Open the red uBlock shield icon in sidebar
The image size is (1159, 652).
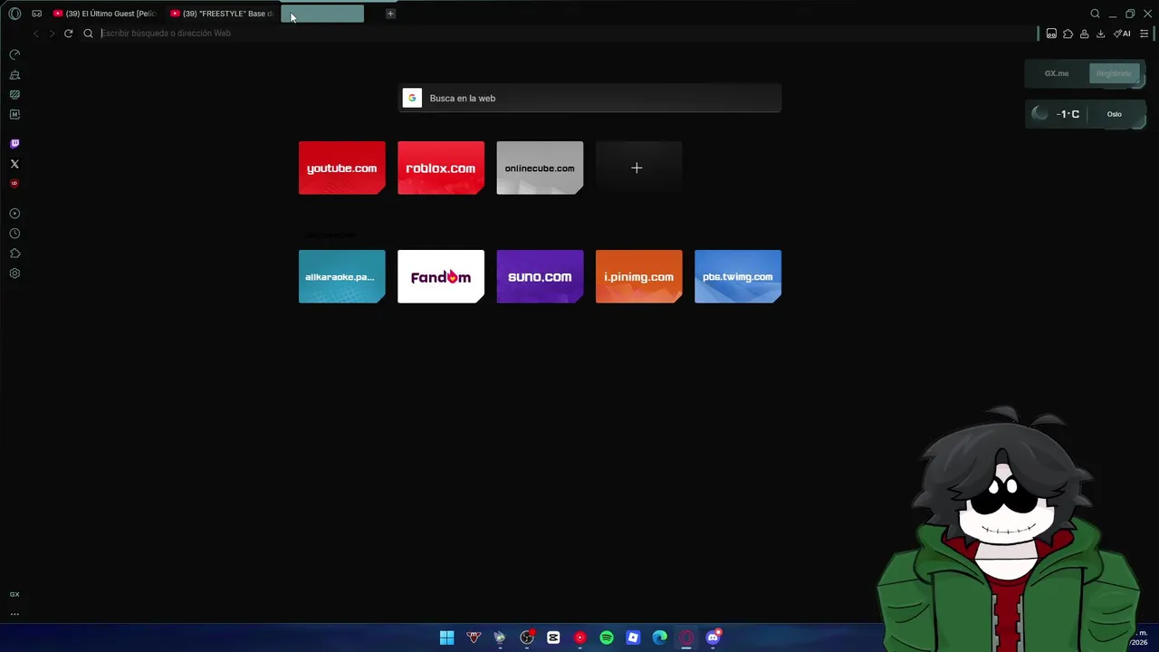[x=14, y=183]
